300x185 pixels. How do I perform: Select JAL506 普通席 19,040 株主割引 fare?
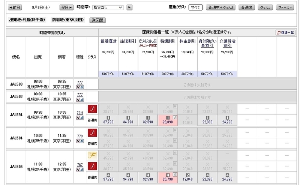click(x=187, y=177)
